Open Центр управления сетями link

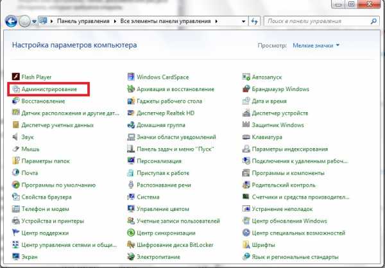tap(69, 245)
